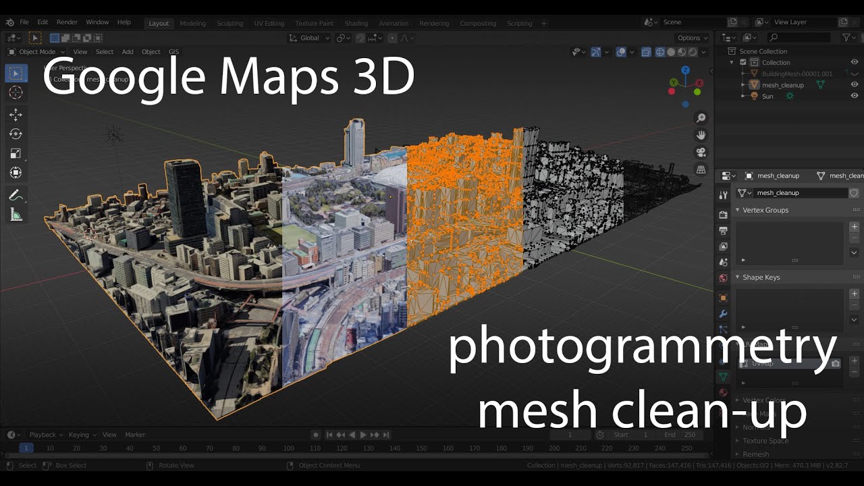This screenshot has width=864, height=486.
Task: Toggle viewport overlays button
Action: (621, 52)
